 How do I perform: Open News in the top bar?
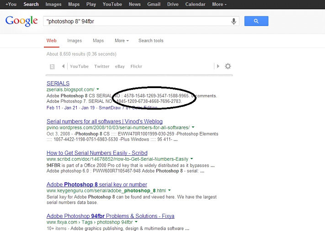[135, 4]
